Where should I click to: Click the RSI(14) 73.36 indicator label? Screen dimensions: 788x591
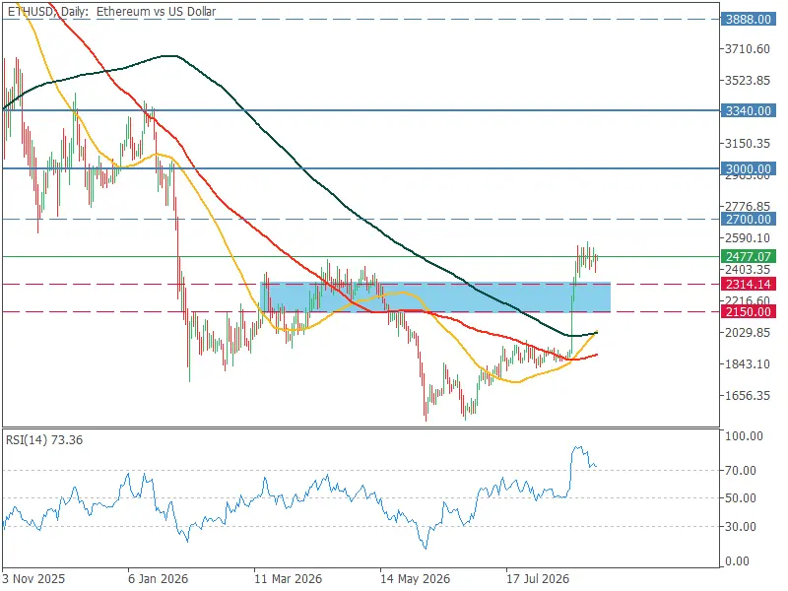click(x=44, y=440)
